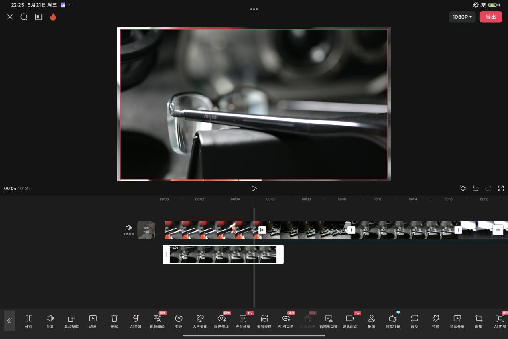Image resolution: width=508 pixels, height=339 pixels.
Task: Open the 智能剪口播 smart talk-cut tool
Action: click(x=329, y=321)
